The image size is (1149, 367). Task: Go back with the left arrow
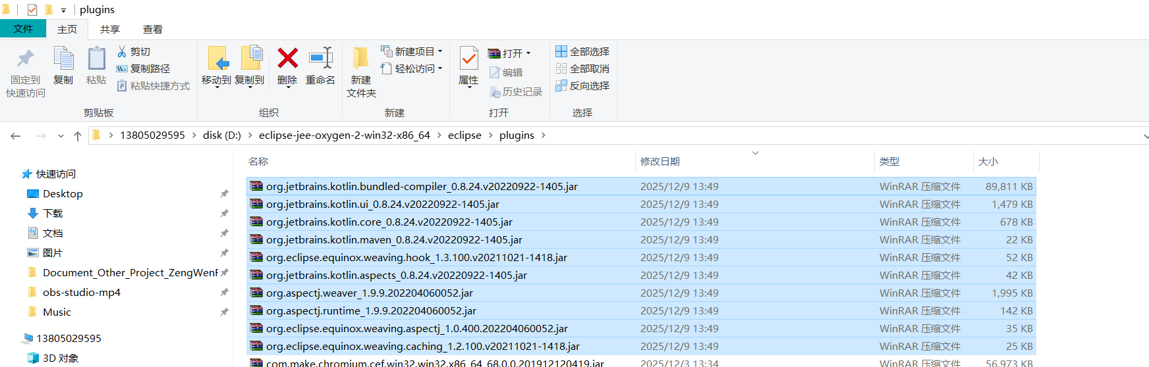click(x=16, y=135)
